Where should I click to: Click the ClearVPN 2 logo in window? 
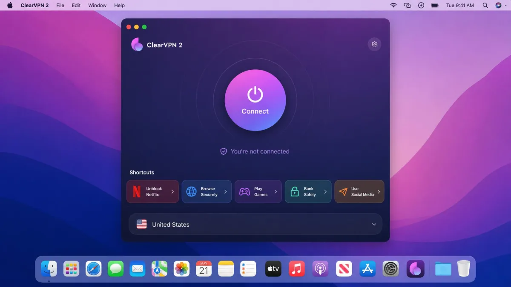(137, 44)
